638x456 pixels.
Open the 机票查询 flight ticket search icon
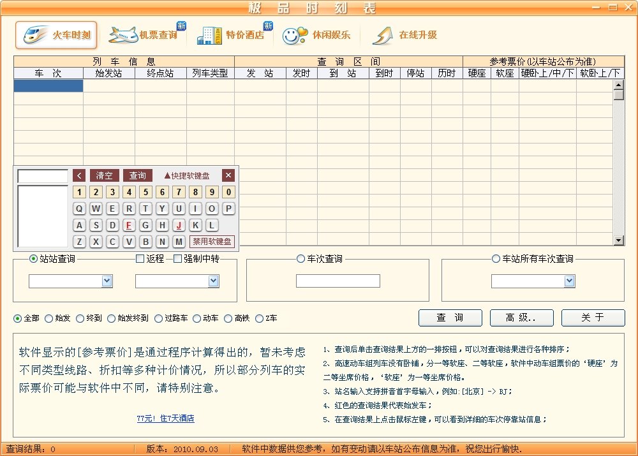click(144, 34)
